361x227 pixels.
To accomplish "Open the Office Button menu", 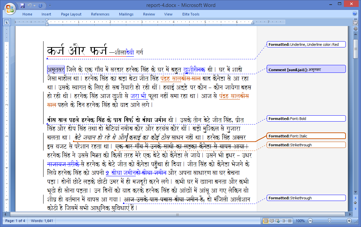I will 10,9.
